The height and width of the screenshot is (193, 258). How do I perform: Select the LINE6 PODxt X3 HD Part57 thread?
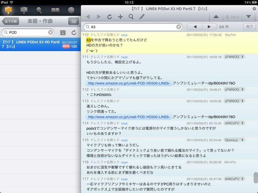tap(40, 44)
